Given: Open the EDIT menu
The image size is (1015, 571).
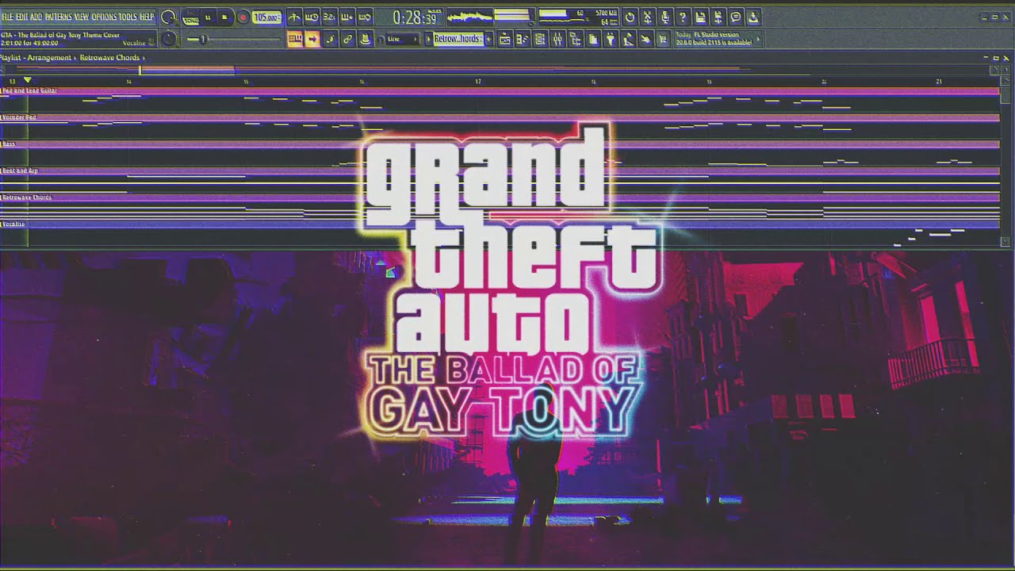Looking at the screenshot, I should point(22,17).
